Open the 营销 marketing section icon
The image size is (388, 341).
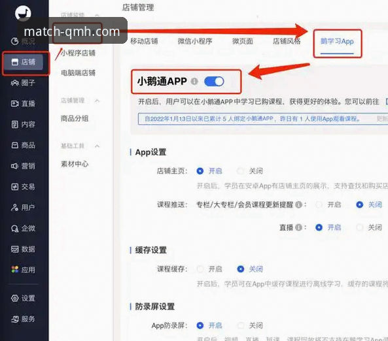point(15,166)
